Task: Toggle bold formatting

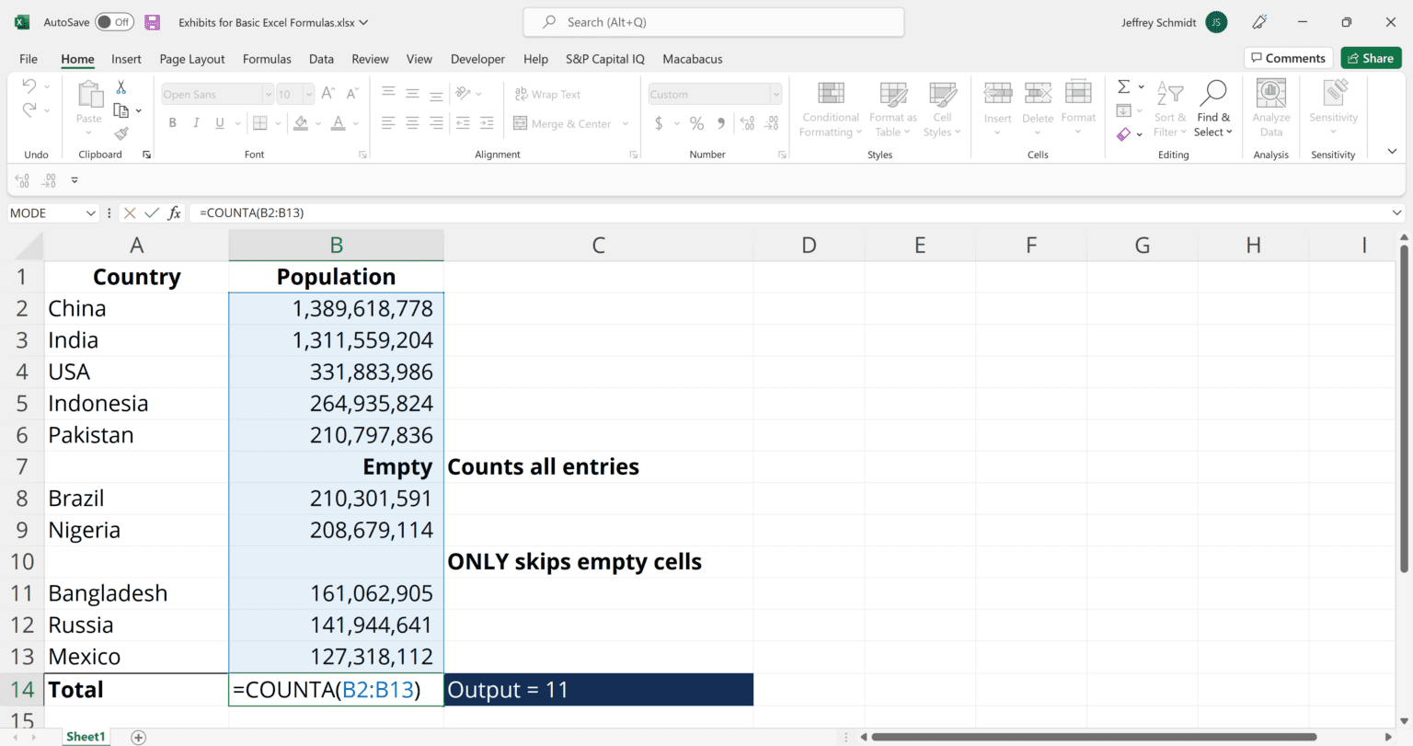Action: (171, 121)
